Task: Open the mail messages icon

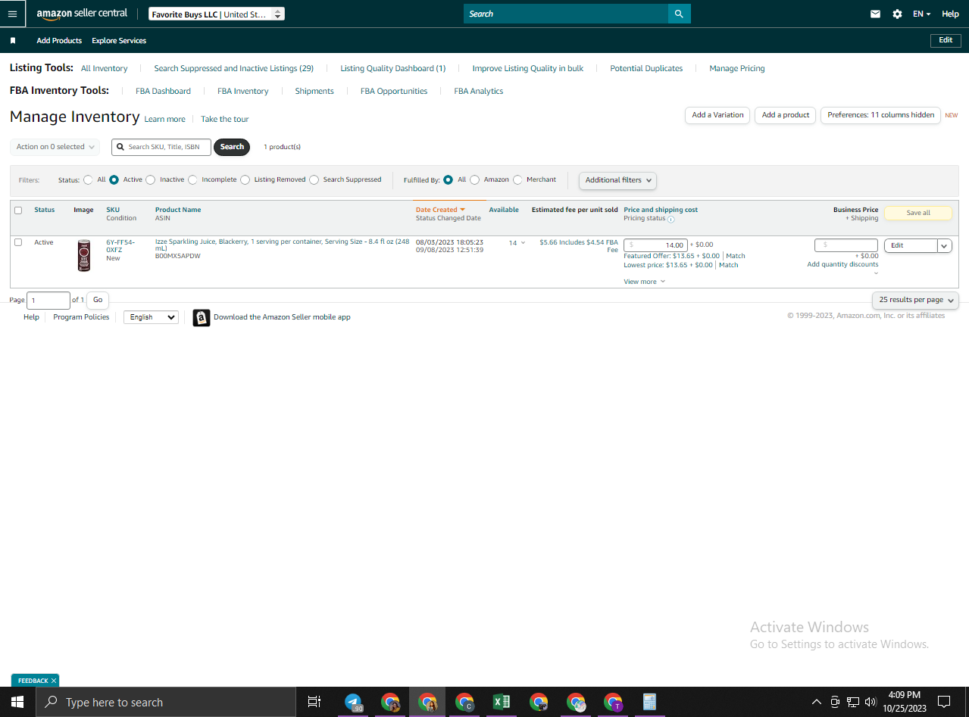Action: (x=876, y=14)
